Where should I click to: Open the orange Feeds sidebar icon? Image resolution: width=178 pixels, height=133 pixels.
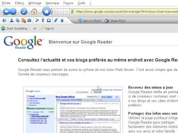24,21
